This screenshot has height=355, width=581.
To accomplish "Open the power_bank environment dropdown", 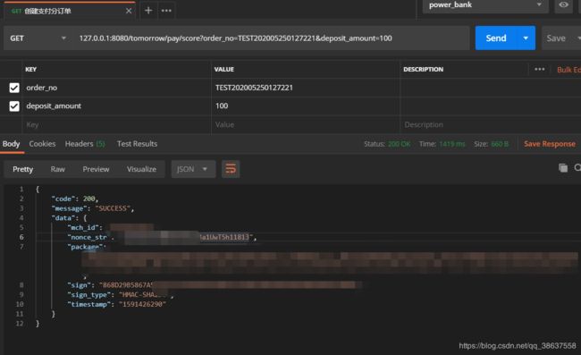I will pyautogui.click(x=485, y=5).
